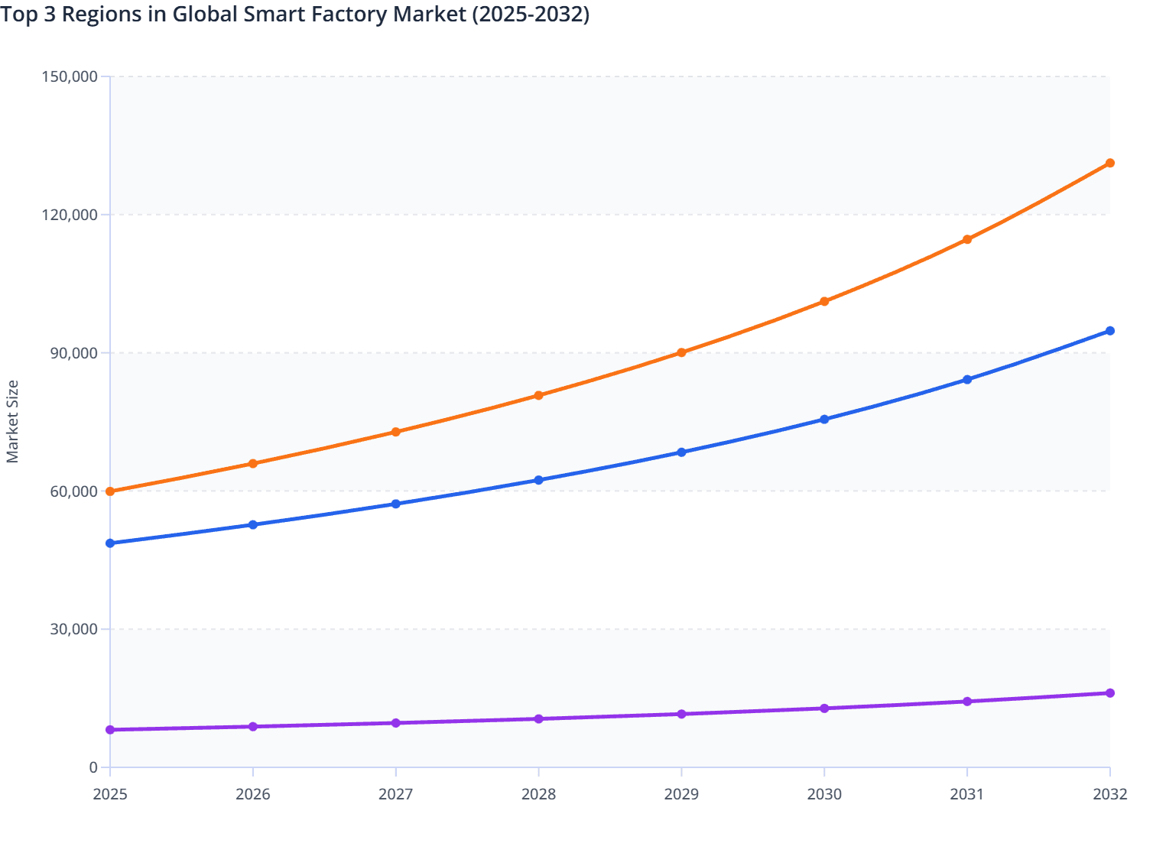Select the Market Size axis title
The image size is (1153, 856).
14,417
